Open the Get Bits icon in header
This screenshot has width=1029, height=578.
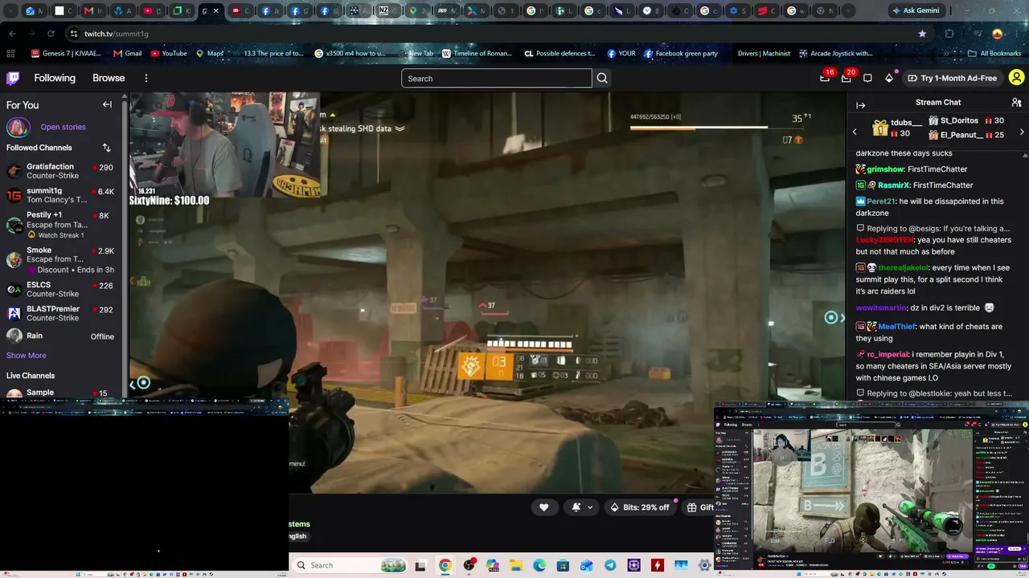click(889, 78)
